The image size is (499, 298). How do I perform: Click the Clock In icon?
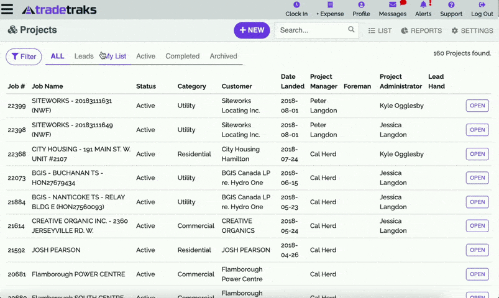click(296, 5)
